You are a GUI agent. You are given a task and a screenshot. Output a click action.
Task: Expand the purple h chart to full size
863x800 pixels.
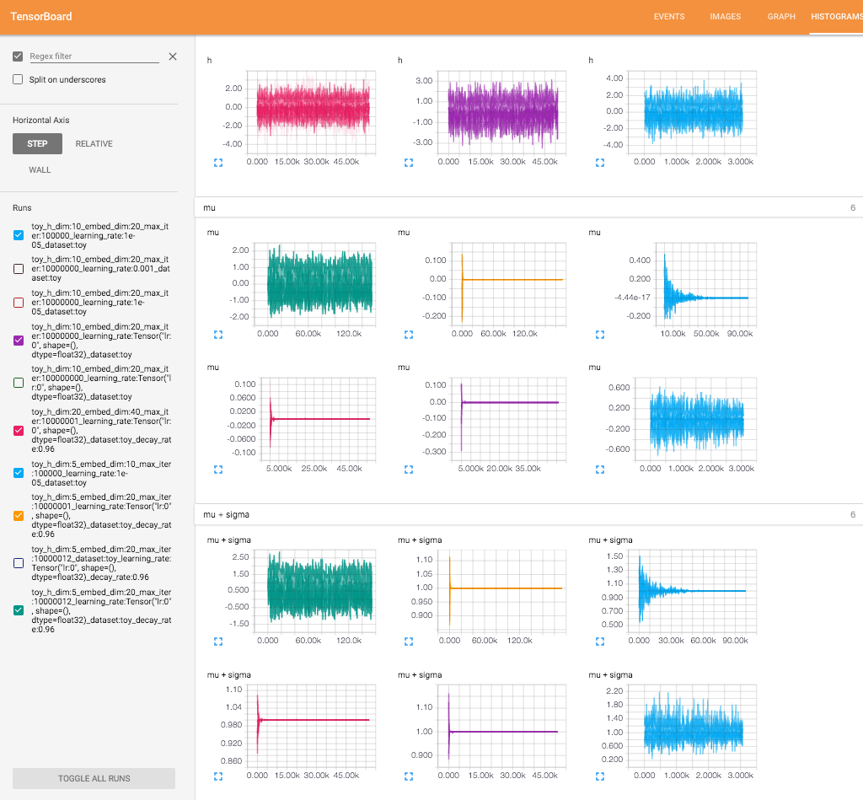(x=409, y=163)
